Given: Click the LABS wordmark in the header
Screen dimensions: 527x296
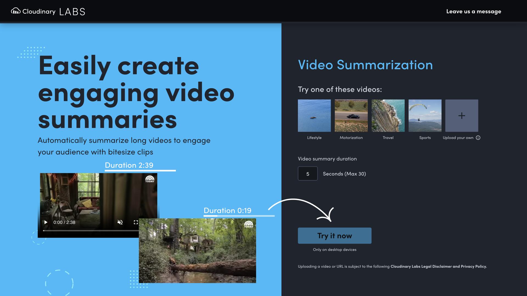Looking at the screenshot, I should click(72, 11).
